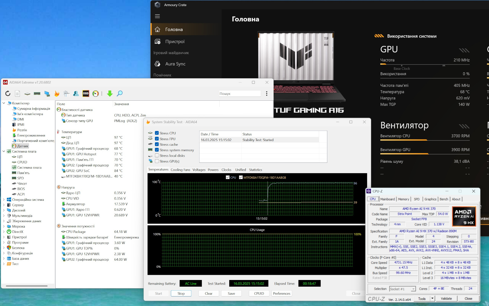This screenshot has height=306, width=489.
Task: Click the preferences checklist gear icon in AIDA64
Action: click(66, 94)
